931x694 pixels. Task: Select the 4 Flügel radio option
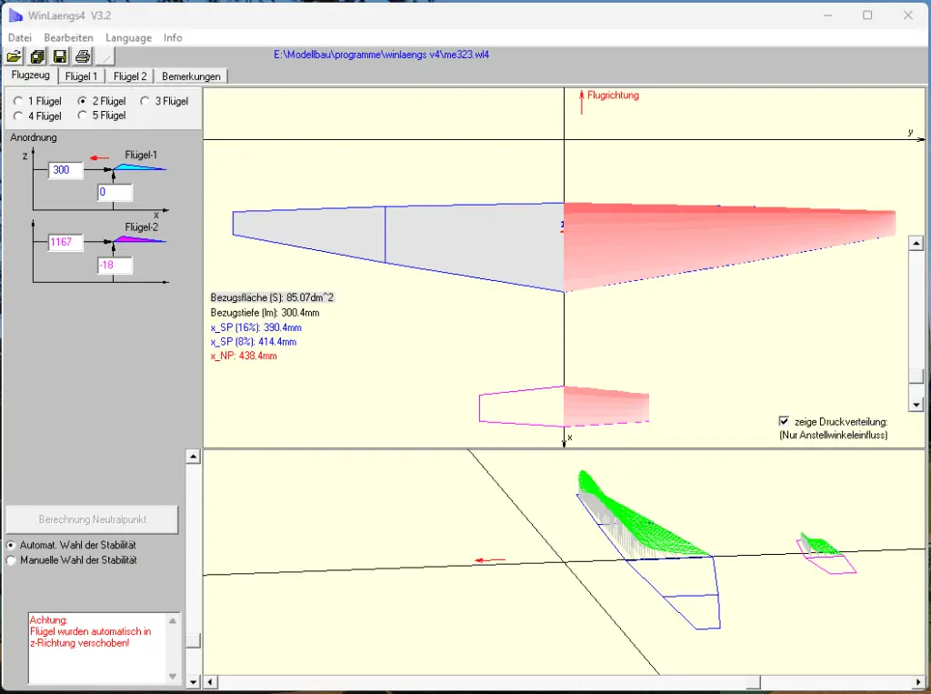click(x=18, y=116)
